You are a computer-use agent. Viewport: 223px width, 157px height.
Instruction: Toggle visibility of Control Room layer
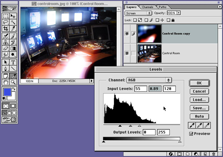127,53
